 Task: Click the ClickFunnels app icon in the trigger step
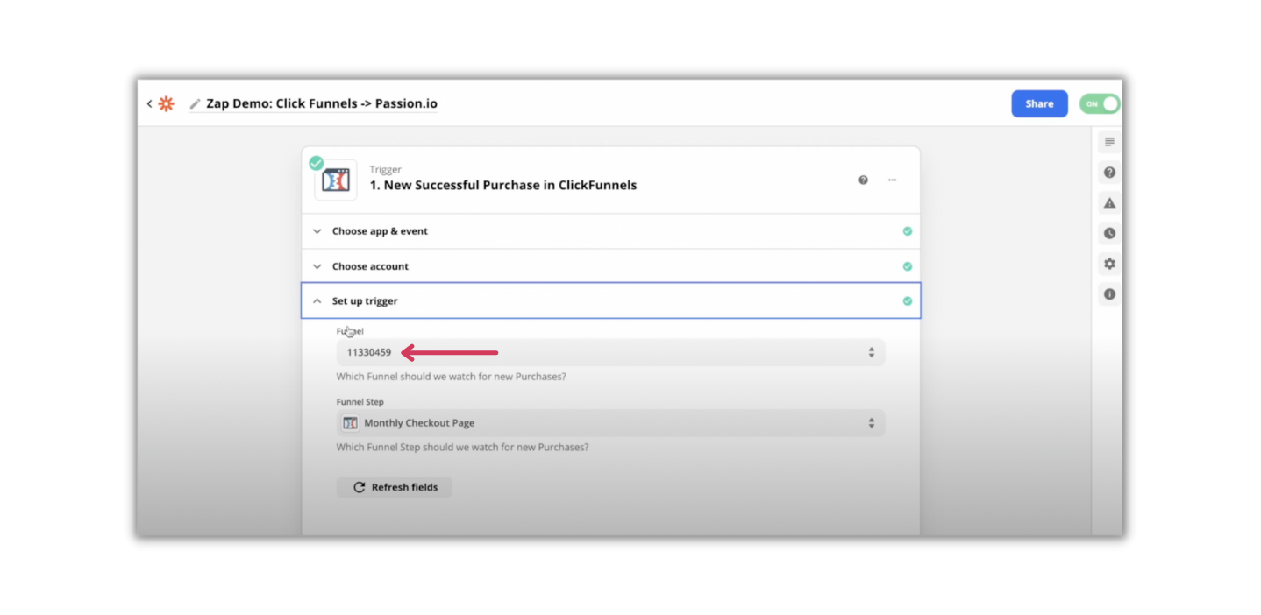pos(335,179)
